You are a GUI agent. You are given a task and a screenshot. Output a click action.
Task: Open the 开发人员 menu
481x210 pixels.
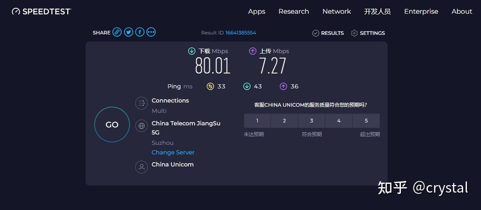tap(377, 12)
